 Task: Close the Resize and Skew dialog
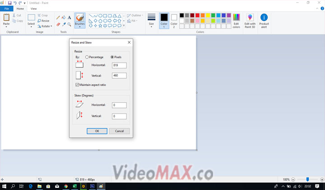pos(129,42)
